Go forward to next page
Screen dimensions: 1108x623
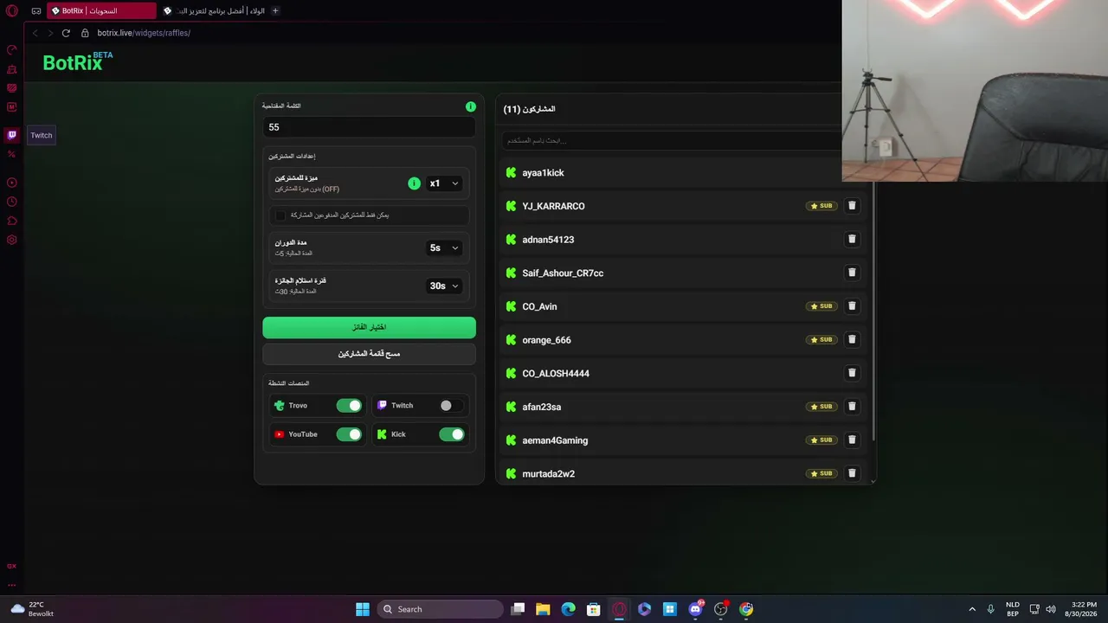click(50, 33)
